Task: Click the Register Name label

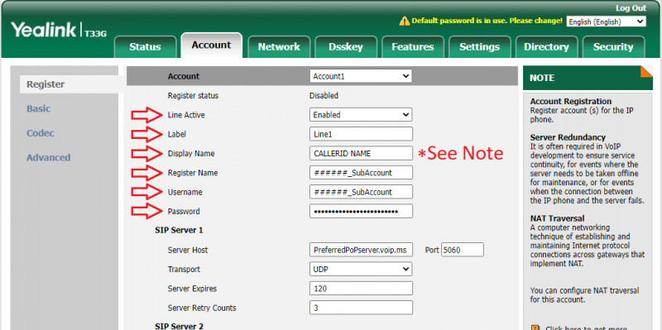Action: pyautogui.click(x=193, y=173)
